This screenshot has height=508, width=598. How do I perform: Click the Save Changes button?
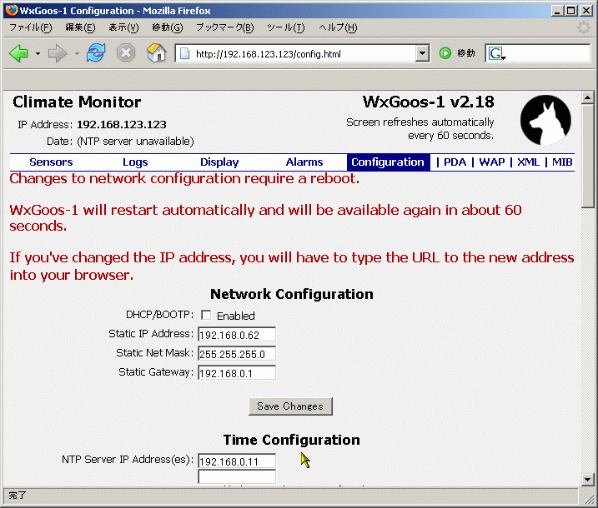tap(290, 406)
